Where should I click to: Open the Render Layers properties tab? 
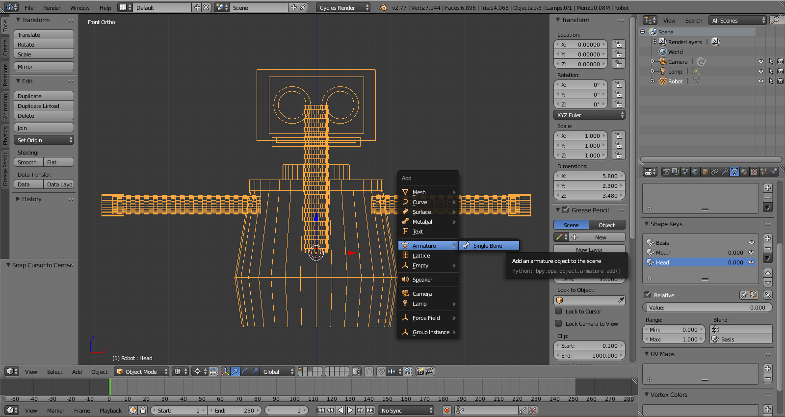pyautogui.click(x=676, y=172)
